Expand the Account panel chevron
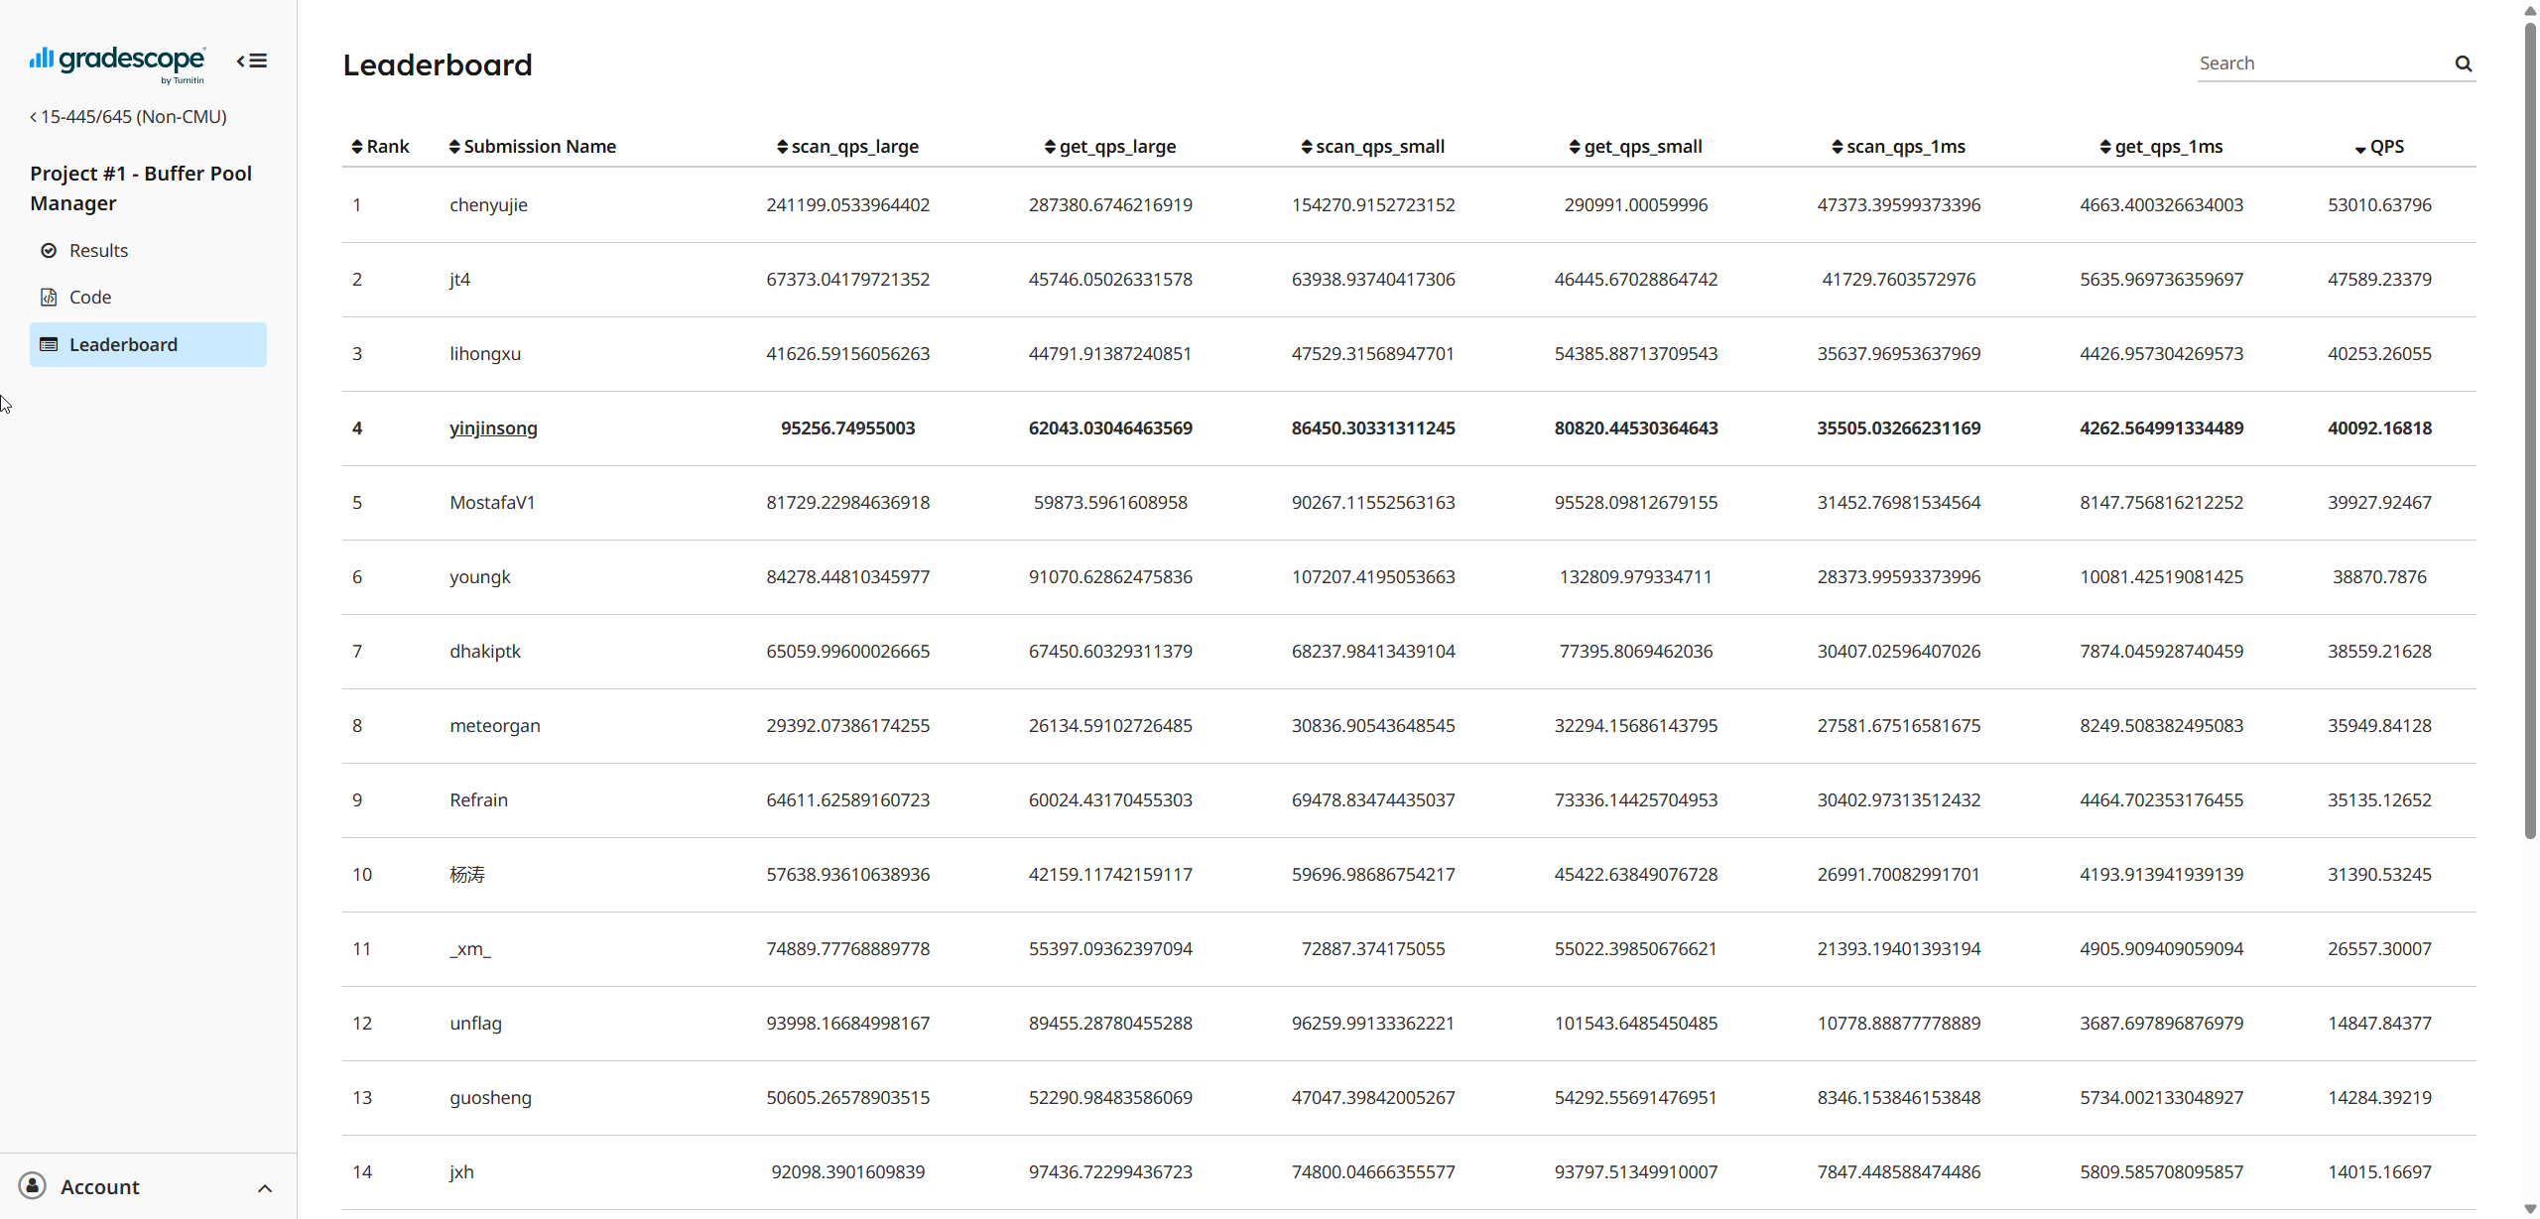 pyautogui.click(x=264, y=1188)
